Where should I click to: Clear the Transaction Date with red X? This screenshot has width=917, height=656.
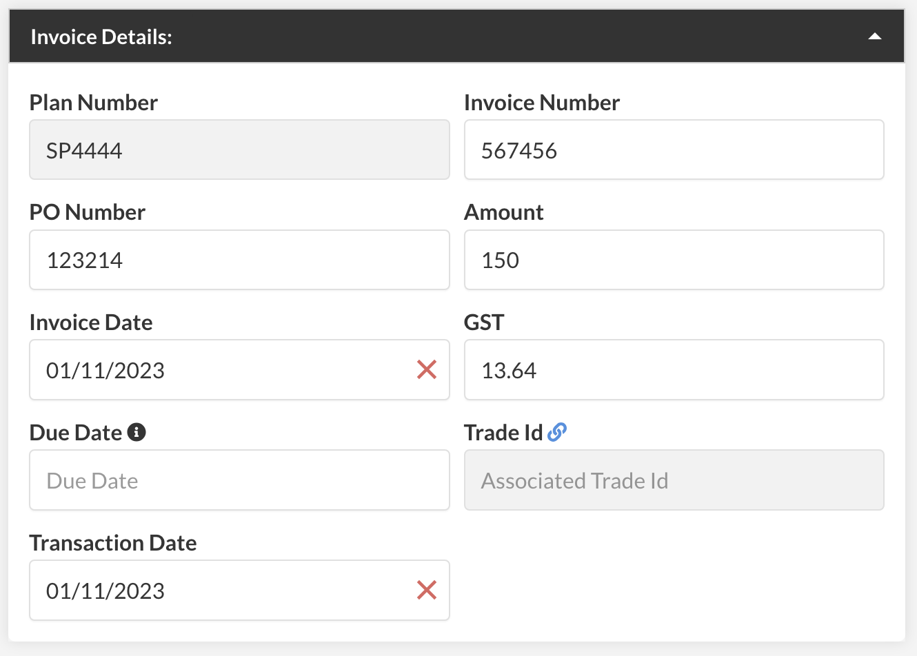click(427, 590)
